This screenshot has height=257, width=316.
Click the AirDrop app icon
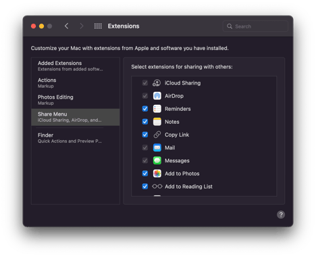coord(157,96)
